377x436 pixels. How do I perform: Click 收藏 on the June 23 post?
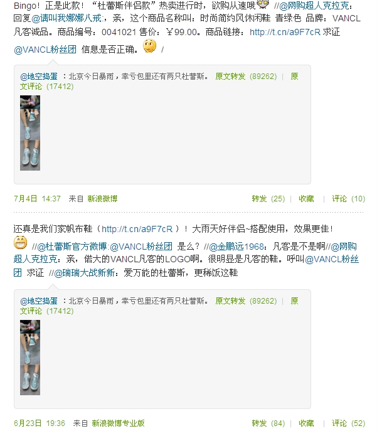306,423
